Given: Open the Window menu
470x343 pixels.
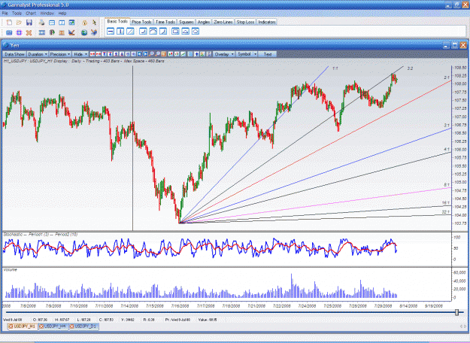Looking at the screenshot, I should 47,14.
